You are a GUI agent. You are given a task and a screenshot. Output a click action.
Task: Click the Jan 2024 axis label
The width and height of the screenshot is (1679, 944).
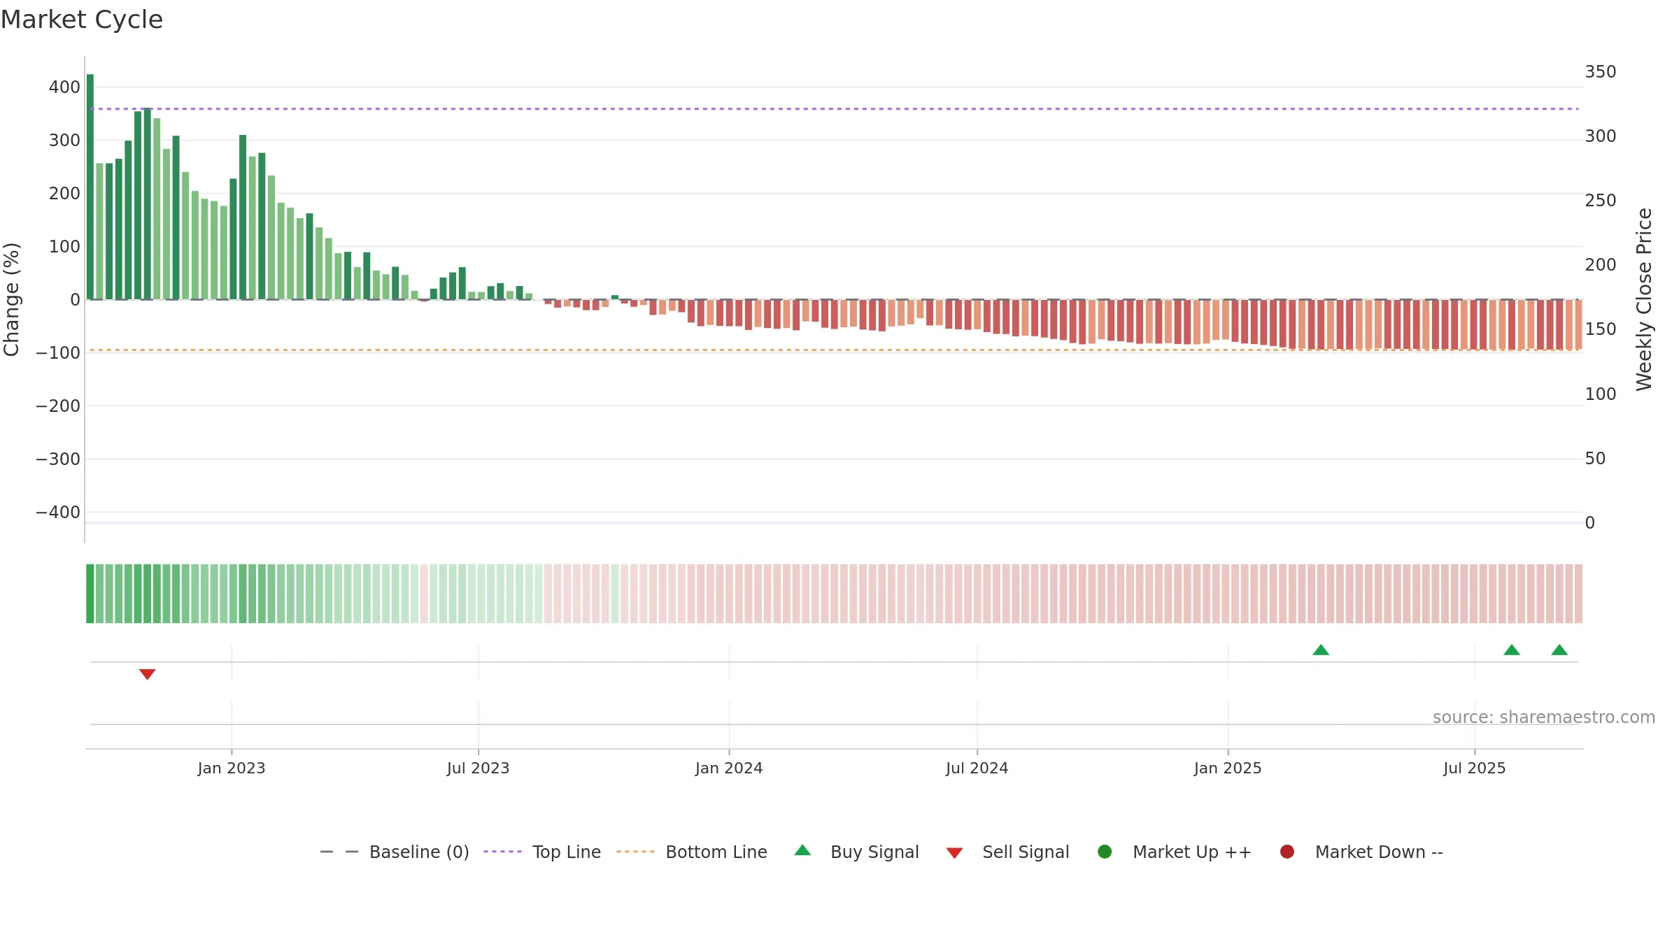click(729, 768)
